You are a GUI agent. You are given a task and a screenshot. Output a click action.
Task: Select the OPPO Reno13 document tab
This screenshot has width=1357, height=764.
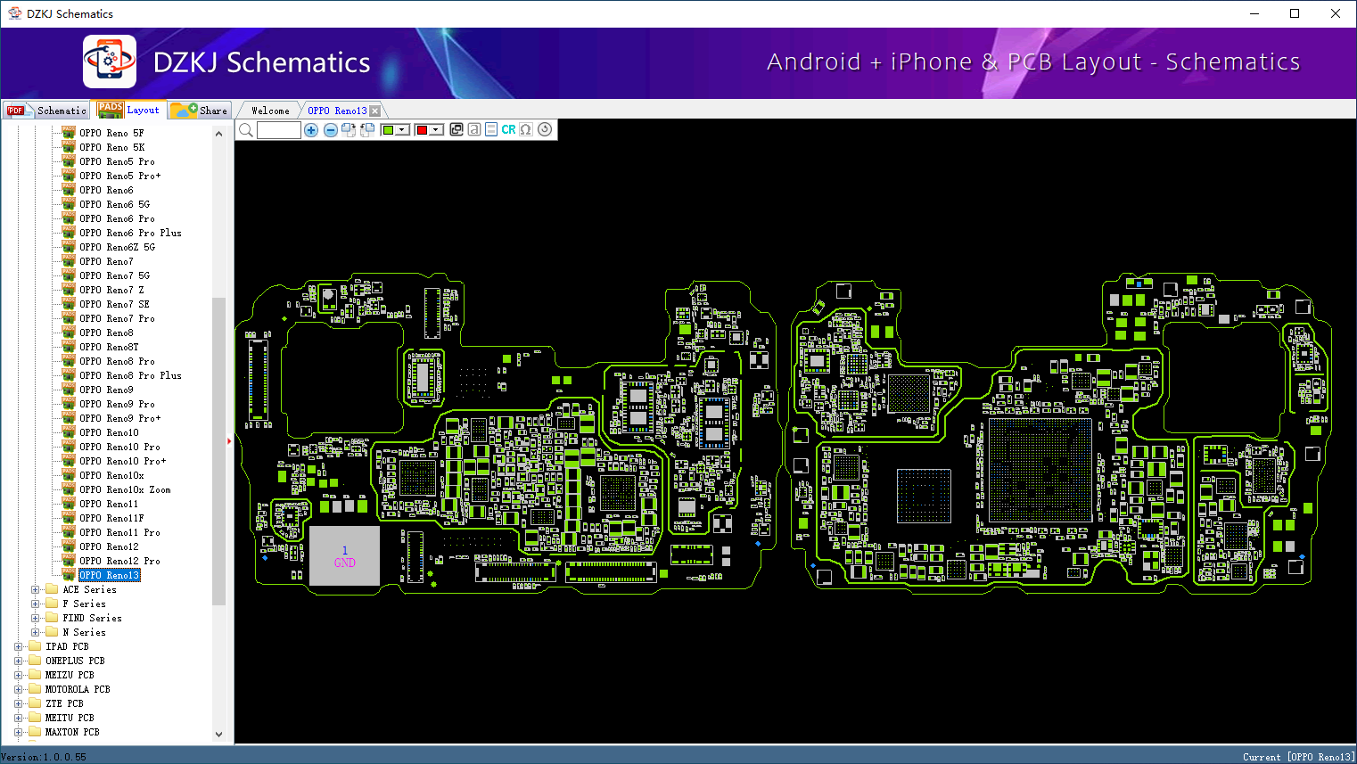337,111
